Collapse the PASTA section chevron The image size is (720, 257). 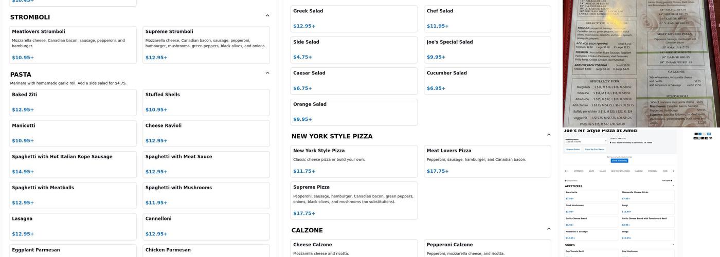click(267, 73)
